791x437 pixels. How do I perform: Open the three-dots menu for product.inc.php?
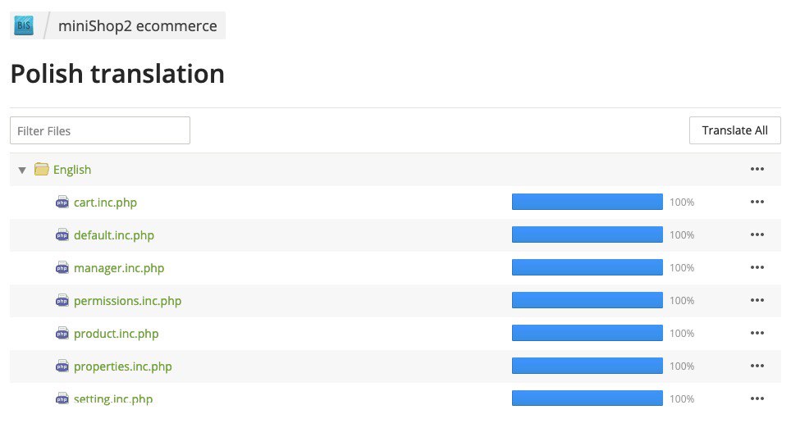757,333
